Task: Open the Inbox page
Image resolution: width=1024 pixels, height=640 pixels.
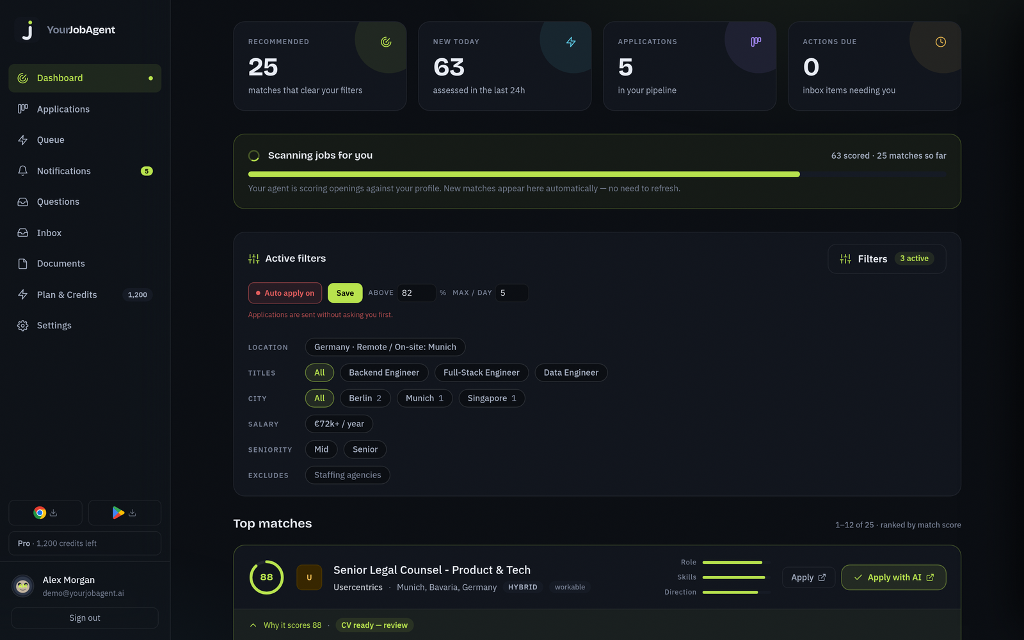Action: [85, 233]
